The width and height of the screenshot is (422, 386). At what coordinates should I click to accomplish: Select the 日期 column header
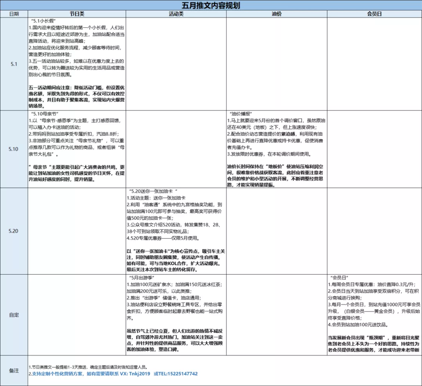[x=14, y=14]
